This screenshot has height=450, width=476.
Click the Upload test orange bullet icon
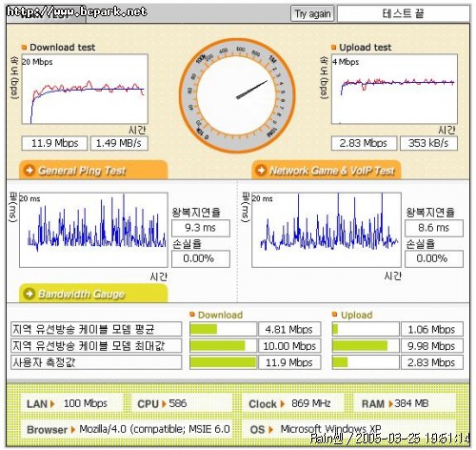[333, 48]
